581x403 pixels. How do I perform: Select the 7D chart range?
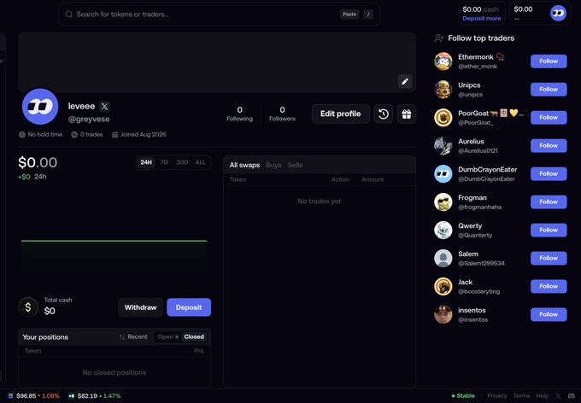(164, 162)
